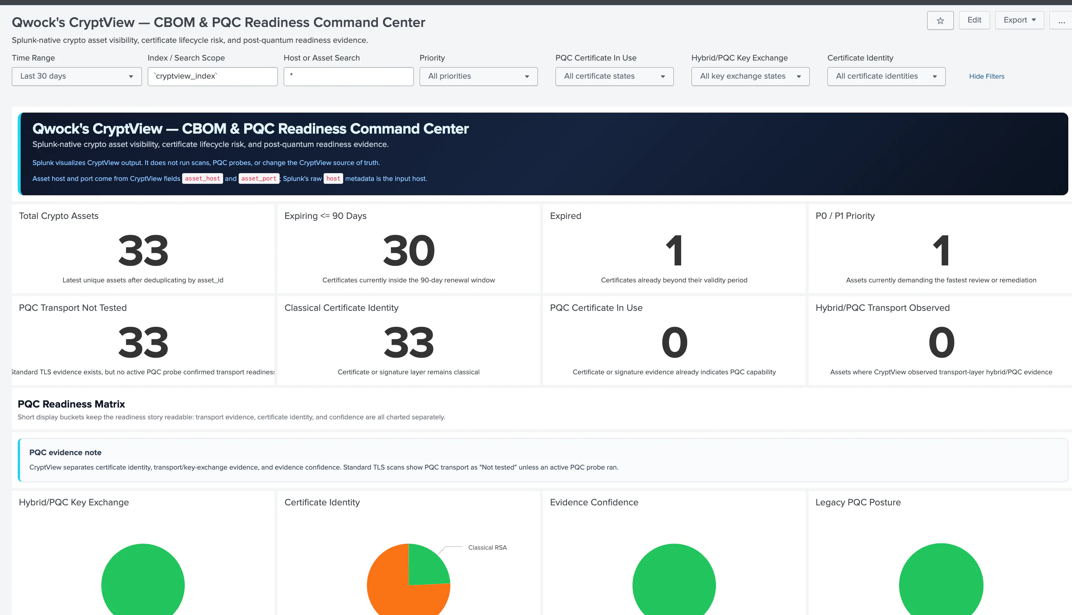Click the dark banner CryptView title
Screen dimensions: 1072x615
coord(250,129)
